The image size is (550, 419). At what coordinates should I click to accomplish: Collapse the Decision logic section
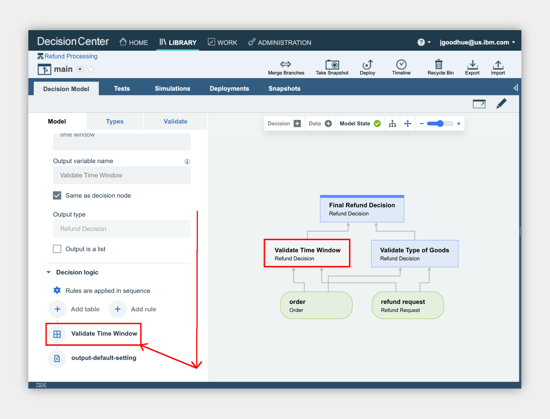(49, 272)
